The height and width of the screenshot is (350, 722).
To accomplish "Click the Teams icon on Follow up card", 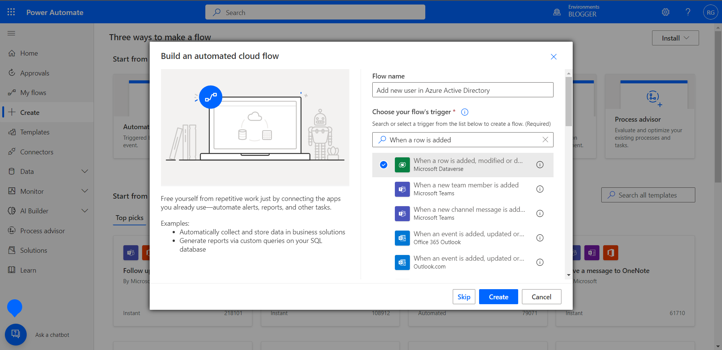I will (x=131, y=253).
